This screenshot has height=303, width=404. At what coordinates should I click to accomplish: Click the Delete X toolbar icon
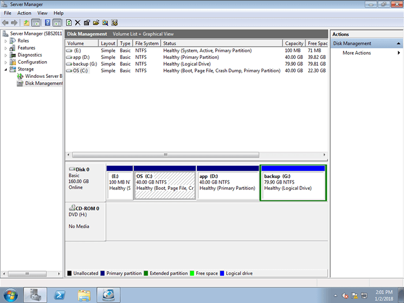point(77,23)
